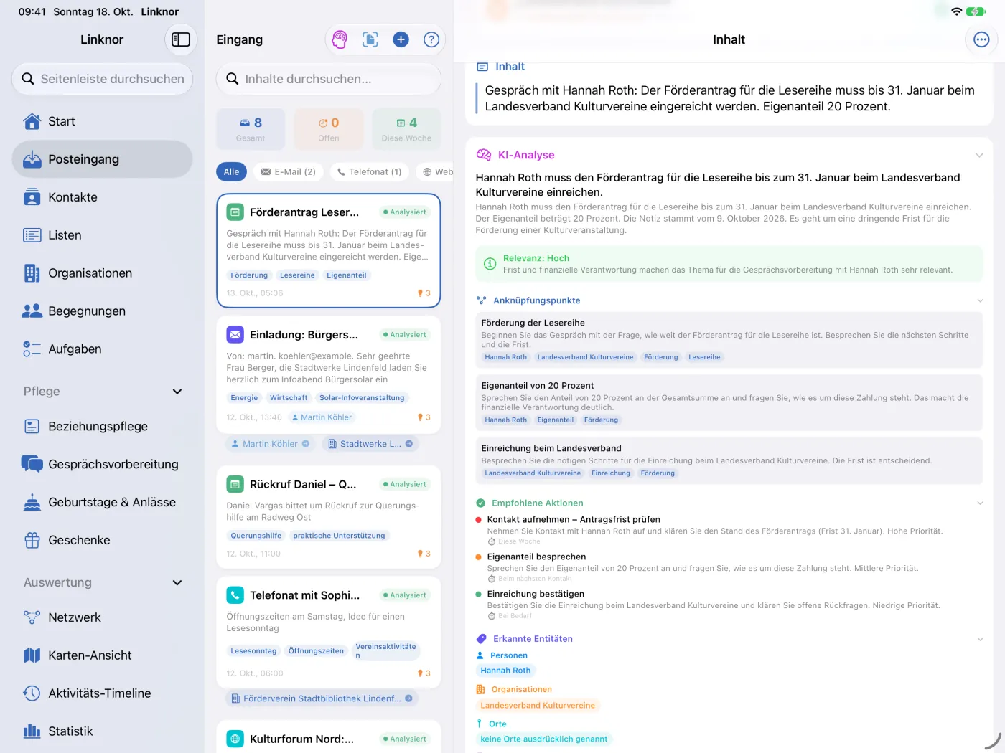The image size is (1005, 753).
Task: Open Statistik in sidebar
Action: (102, 731)
